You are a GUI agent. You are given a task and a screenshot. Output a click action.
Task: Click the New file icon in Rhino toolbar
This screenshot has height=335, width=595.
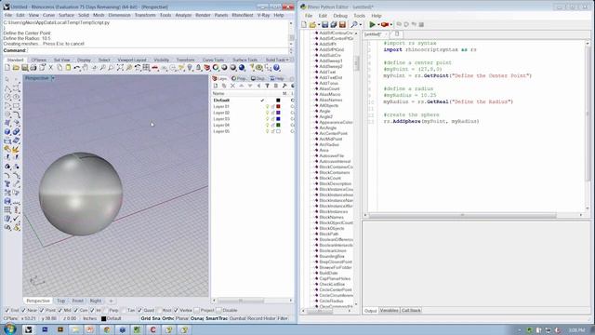(x=7, y=68)
